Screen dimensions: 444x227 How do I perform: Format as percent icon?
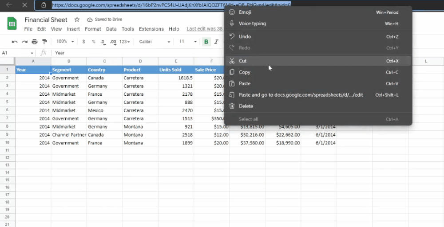pyautogui.click(x=93, y=42)
